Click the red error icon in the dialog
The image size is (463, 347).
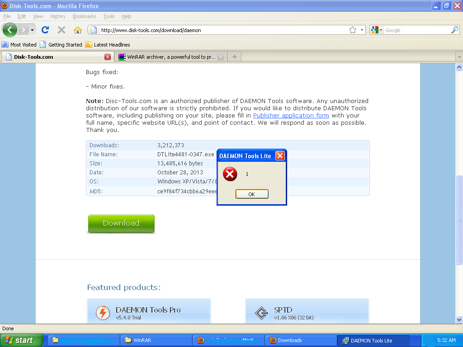[x=230, y=174]
